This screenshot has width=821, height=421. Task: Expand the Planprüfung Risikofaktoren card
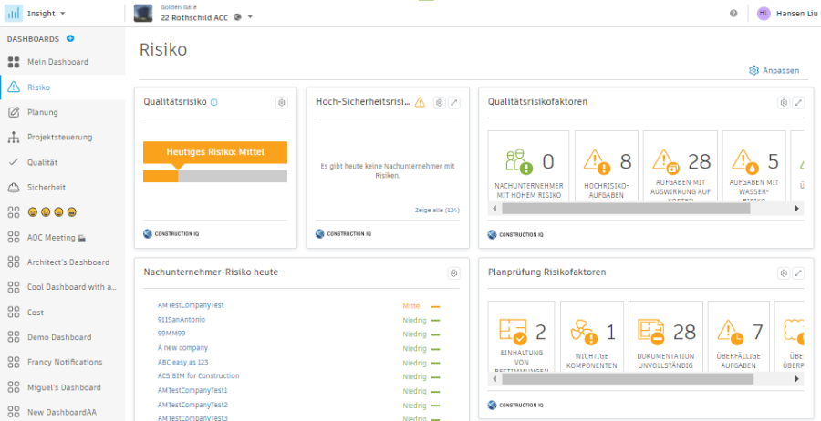coord(798,272)
